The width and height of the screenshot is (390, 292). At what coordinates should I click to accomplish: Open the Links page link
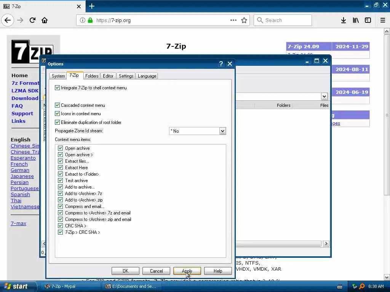18,121
